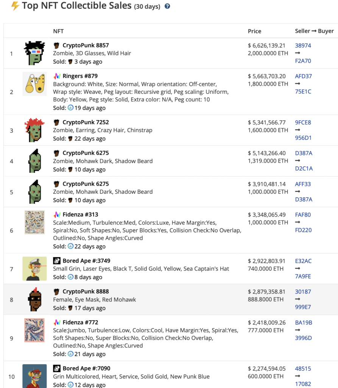
Task: Open buyer address 7A9FE
Action: (x=303, y=276)
